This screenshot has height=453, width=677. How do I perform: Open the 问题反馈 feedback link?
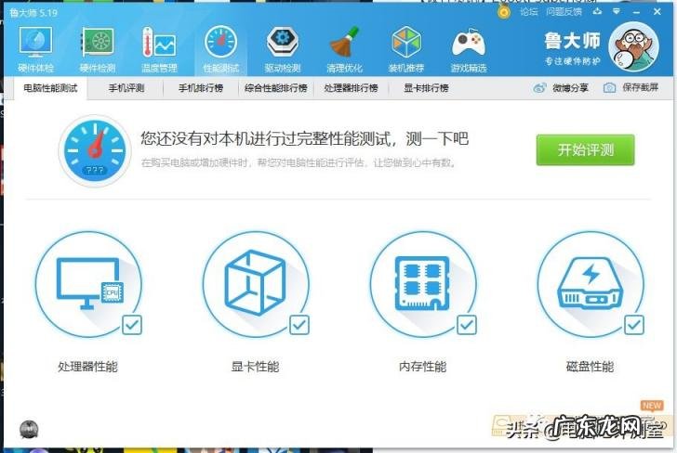pyautogui.click(x=564, y=12)
